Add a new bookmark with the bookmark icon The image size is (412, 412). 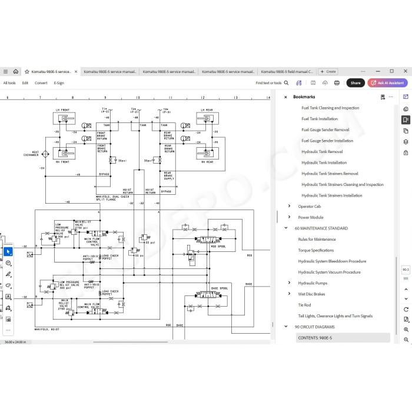click(383, 97)
